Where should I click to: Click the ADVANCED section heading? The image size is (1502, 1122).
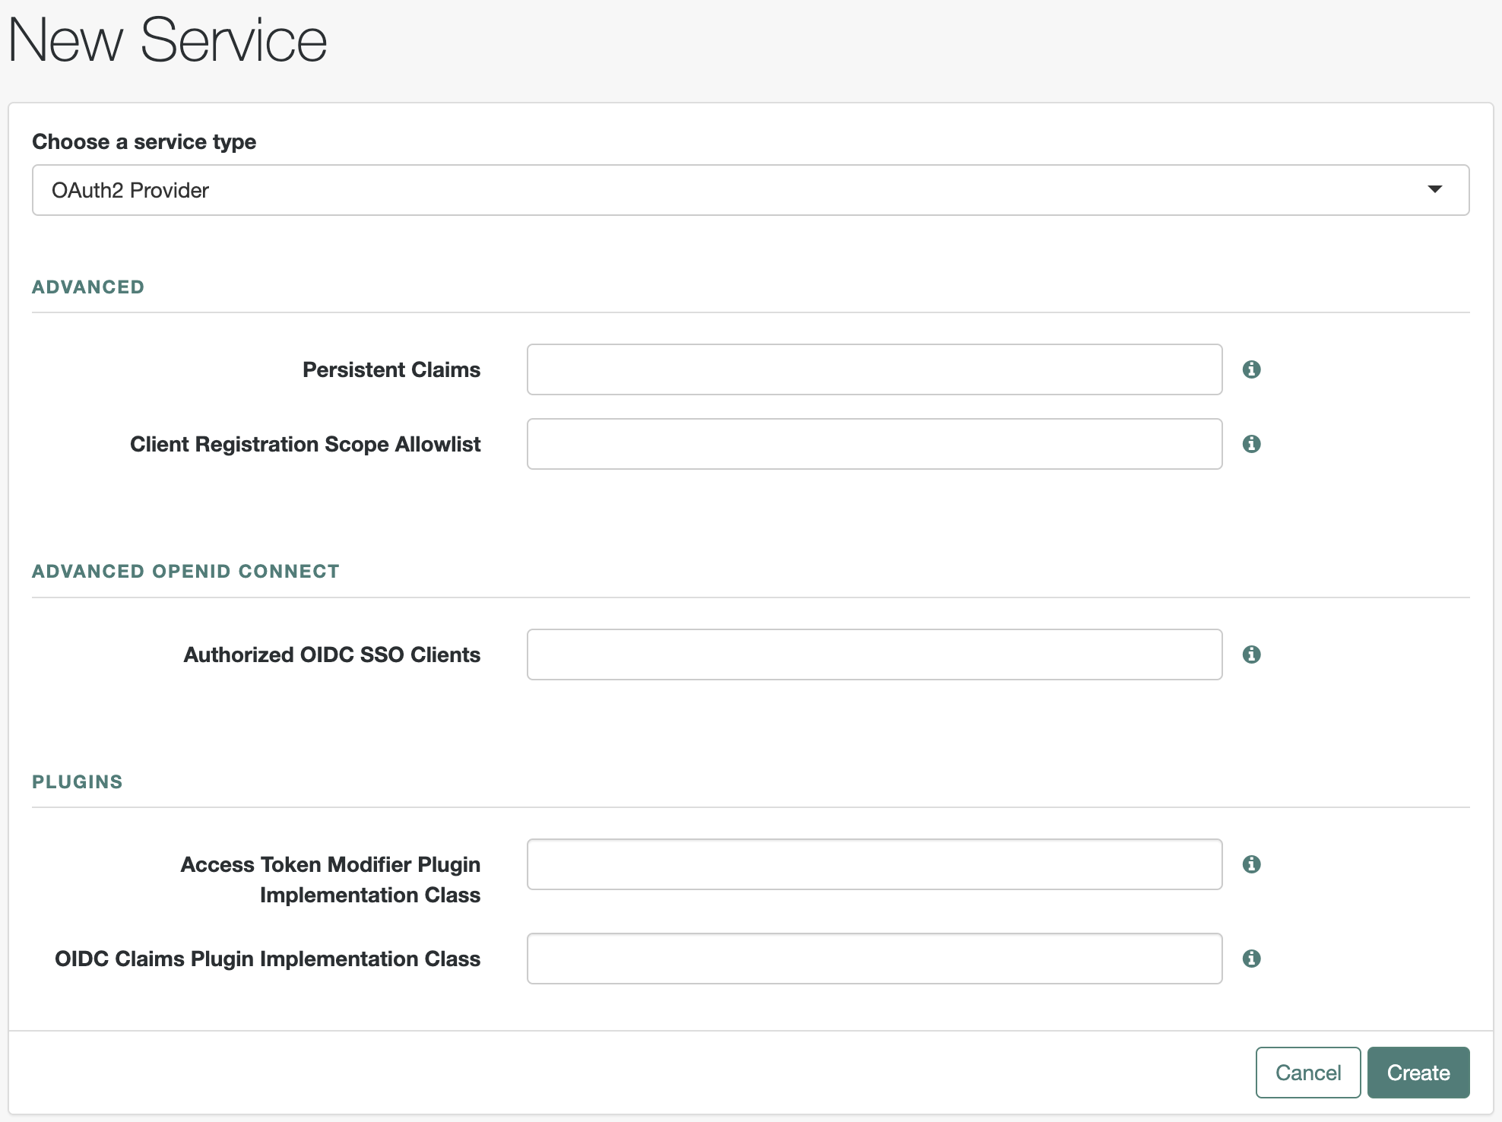pos(88,287)
